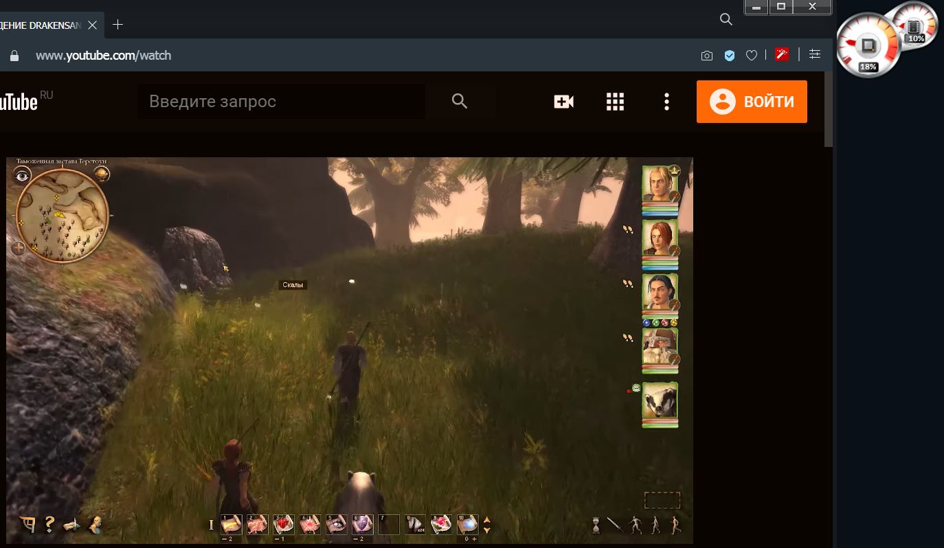The width and height of the screenshot is (944, 548).
Task: Click the orange orb button on the minimap
Action: 101,174
